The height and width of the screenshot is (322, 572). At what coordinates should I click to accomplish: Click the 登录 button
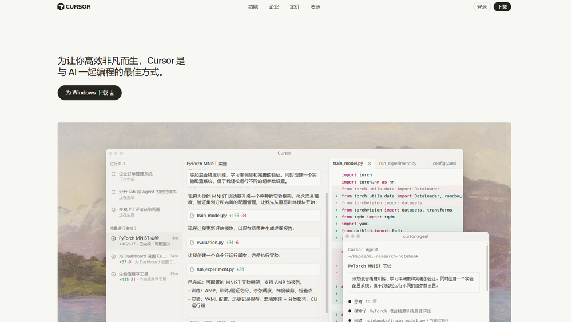tap(482, 7)
